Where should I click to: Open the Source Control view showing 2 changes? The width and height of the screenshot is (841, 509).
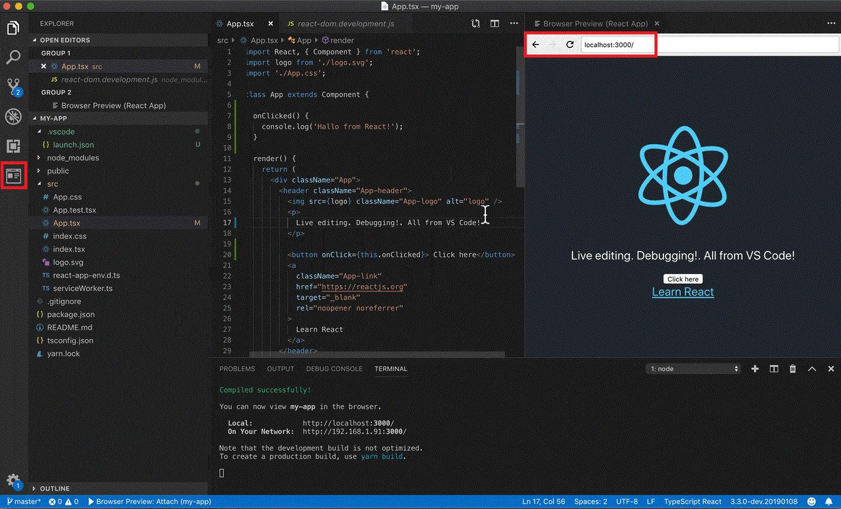tap(13, 87)
